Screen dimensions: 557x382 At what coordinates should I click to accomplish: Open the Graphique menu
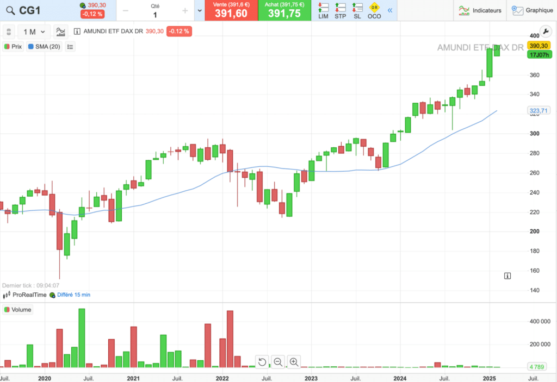click(532, 10)
